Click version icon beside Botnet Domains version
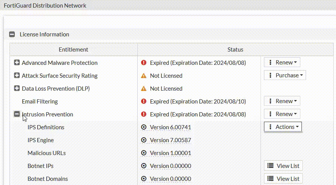 coord(144,179)
